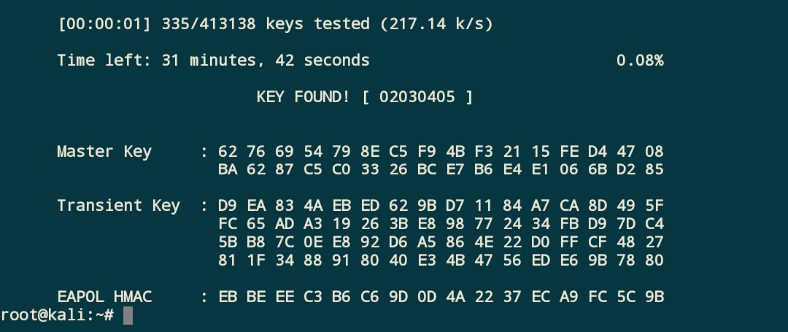Click the 0.08% progress percentage
Screen dimensions: 788x332
(x=640, y=61)
